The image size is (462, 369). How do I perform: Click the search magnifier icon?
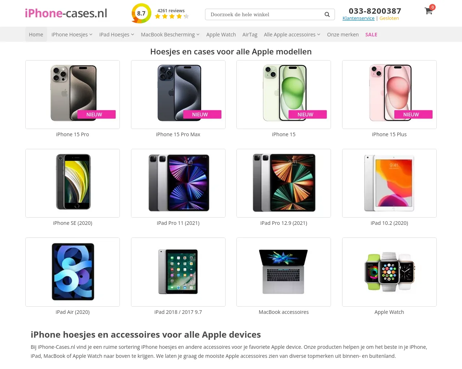[x=327, y=14]
